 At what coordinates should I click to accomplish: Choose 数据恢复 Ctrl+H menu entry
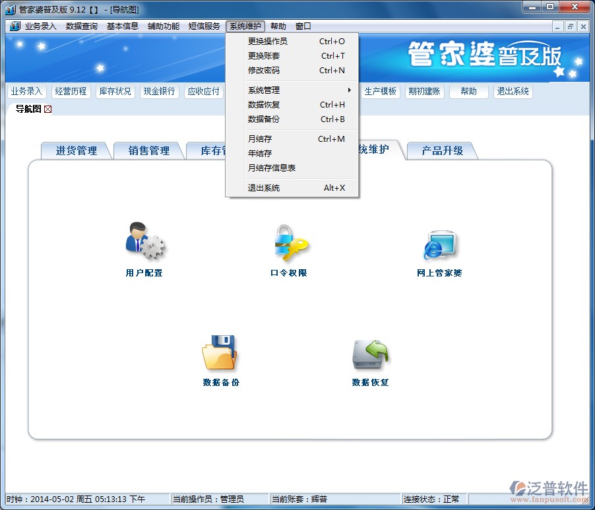click(x=292, y=105)
